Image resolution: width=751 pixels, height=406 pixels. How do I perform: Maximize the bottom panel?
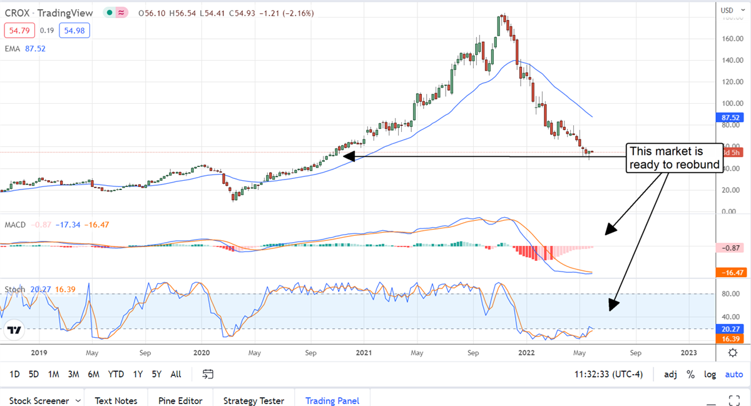[x=735, y=400]
